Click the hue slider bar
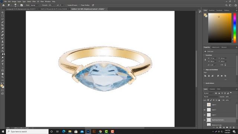The height and width of the screenshot is (134, 238). 235,28
